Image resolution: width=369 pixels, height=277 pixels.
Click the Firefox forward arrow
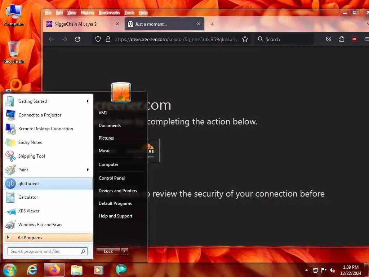[x=65, y=39]
